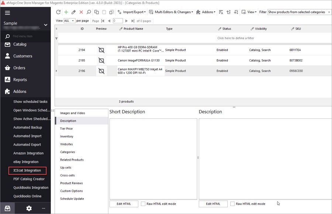Go to last page arrow

click(133, 21)
